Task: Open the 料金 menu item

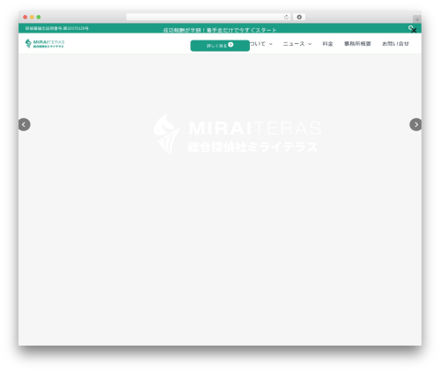Action: (x=327, y=44)
